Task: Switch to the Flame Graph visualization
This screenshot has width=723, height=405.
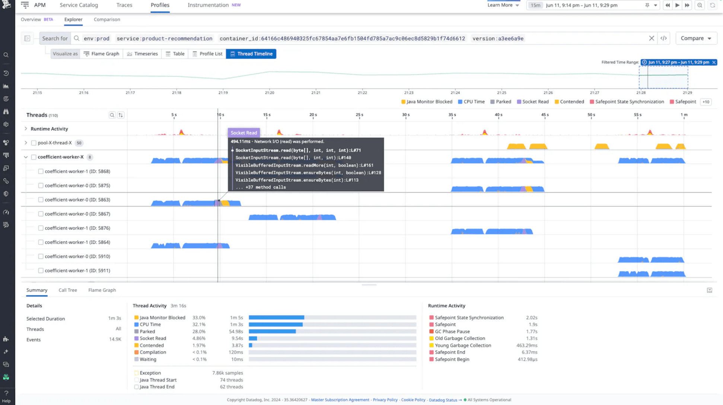Action: tap(101, 54)
